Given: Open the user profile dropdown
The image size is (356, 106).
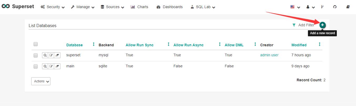Looking at the screenshot, I should [x=310, y=7].
